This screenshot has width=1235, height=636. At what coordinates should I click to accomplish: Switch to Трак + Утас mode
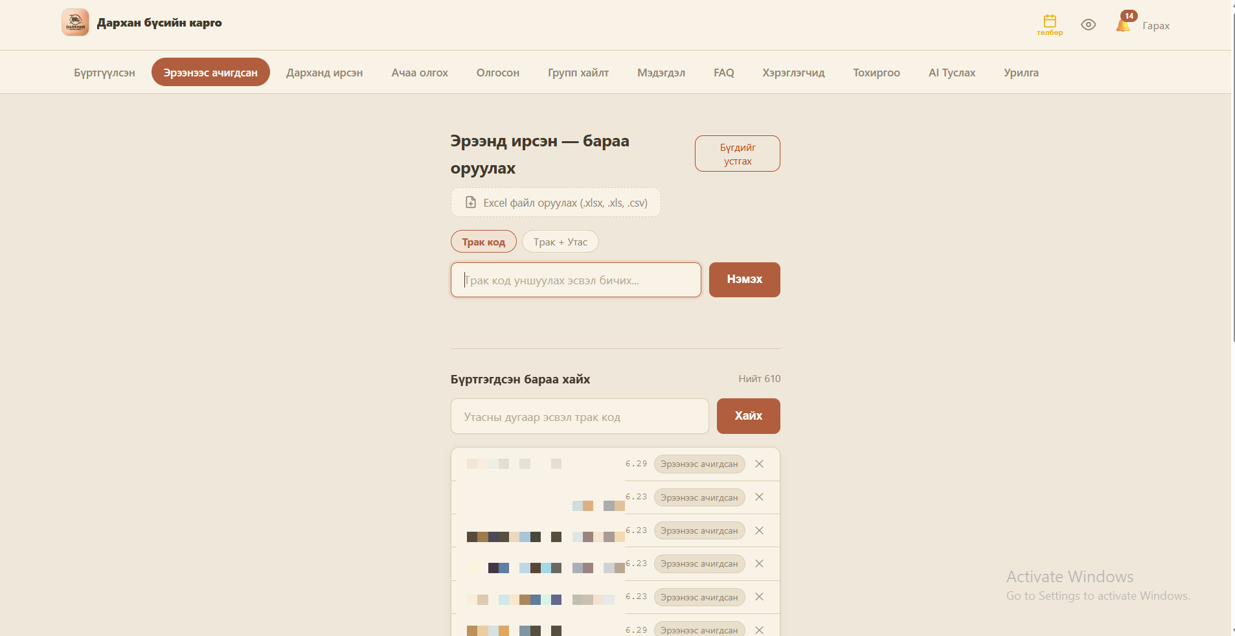(560, 242)
